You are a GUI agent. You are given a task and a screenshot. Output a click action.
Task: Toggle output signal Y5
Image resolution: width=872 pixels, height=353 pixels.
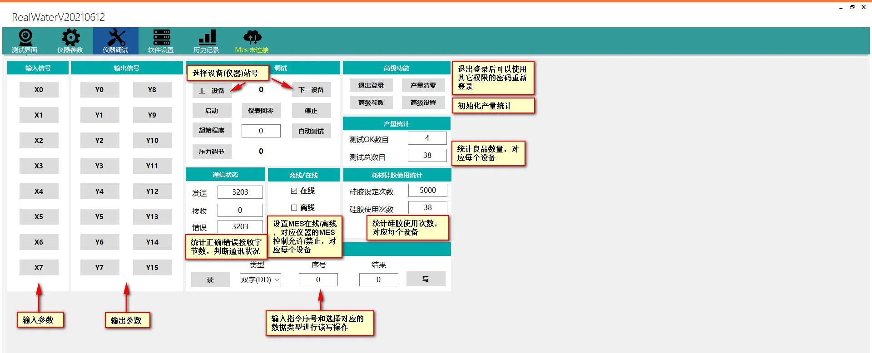point(100,217)
